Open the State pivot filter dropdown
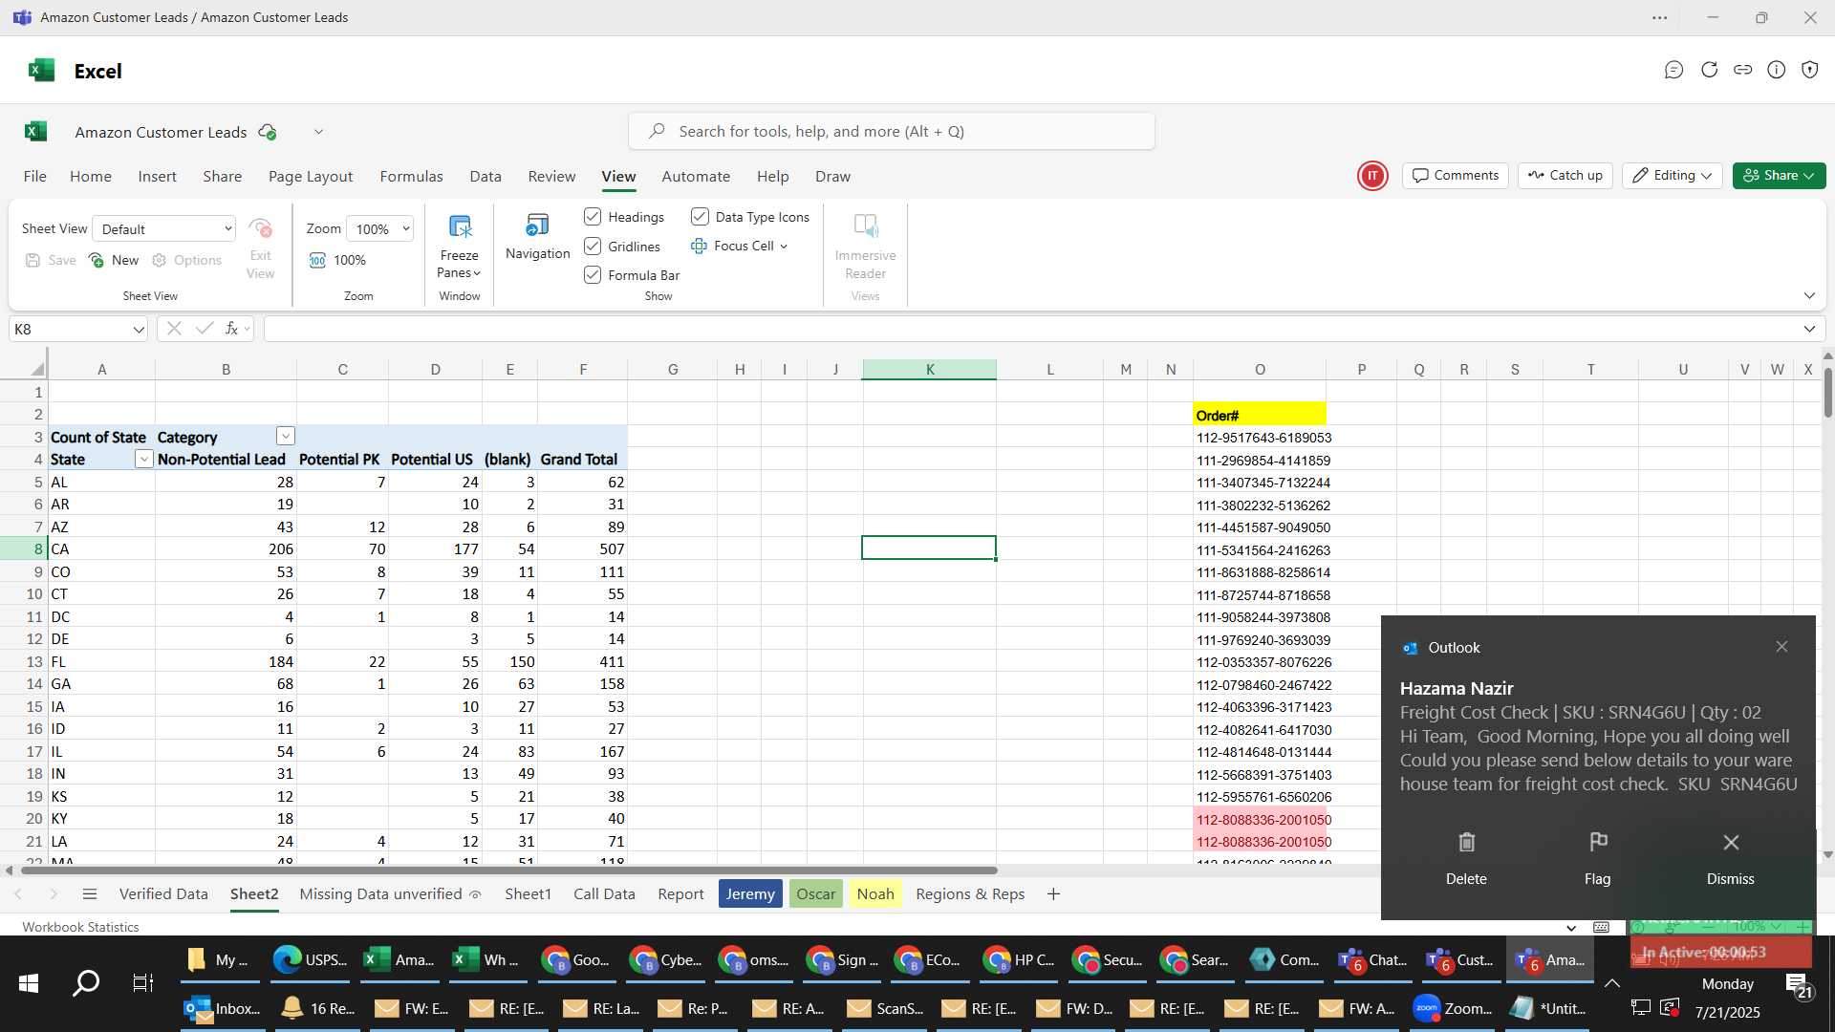The width and height of the screenshot is (1835, 1032). coord(143,460)
